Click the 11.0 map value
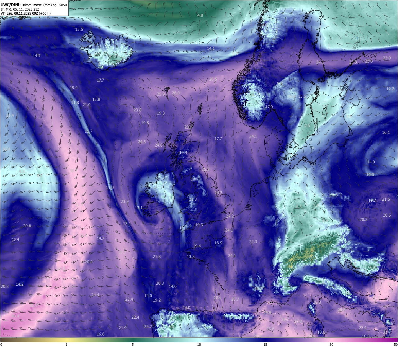The image size is (398, 347). point(110,188)
